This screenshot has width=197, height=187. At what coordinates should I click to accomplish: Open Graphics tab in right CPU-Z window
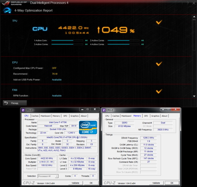click(x=155, y=116)
